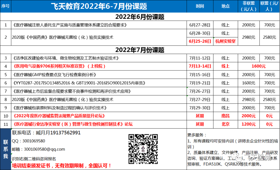This screenshot has width=280, height=170.
Task: Select course 医疗器械注册人委托生产实施 row 1
Action: click(x=99, y=25)
